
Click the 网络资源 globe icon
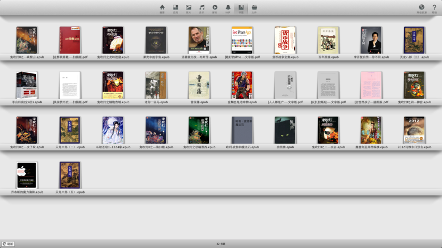[x=422, y=9]
